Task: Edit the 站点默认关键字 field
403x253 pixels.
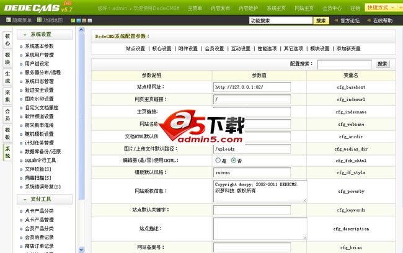Action: tap(252, 210)
